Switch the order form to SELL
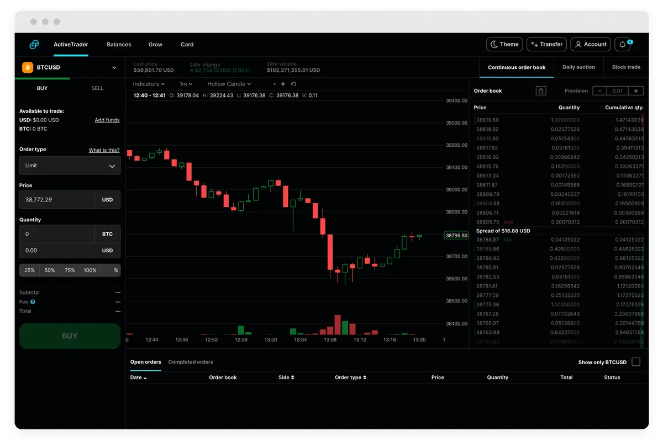 (97, 88)
